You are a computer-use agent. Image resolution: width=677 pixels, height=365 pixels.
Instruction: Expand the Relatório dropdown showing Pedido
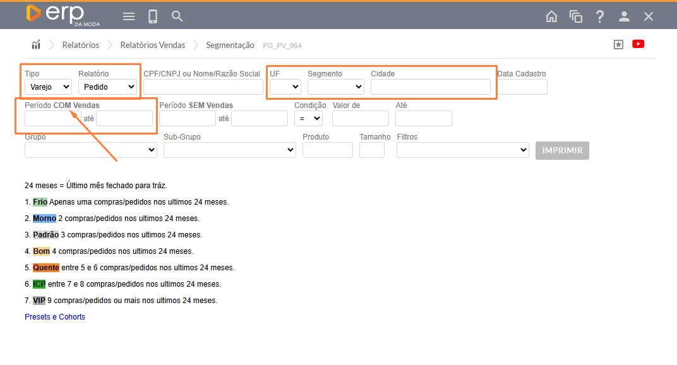point(108,87)
